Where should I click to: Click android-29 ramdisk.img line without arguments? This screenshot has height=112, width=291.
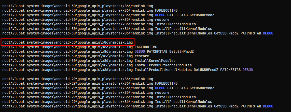(78, 79)
